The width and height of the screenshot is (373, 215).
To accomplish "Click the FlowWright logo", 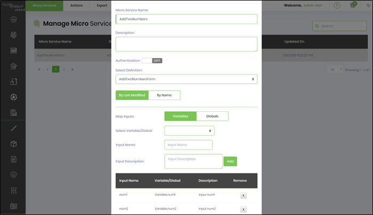I will point(13,6).
